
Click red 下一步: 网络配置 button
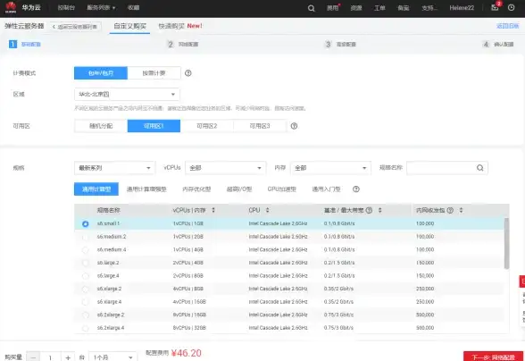click(493, 357)
